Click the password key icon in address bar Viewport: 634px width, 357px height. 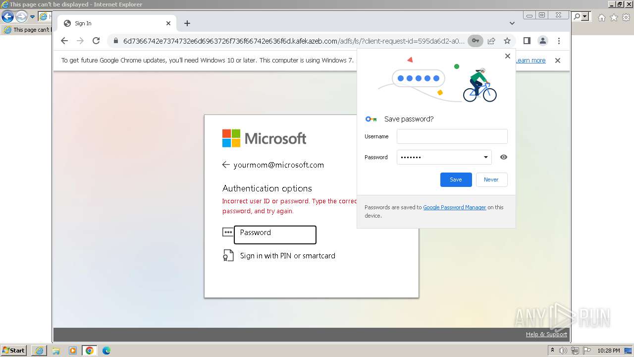[475, 41]
